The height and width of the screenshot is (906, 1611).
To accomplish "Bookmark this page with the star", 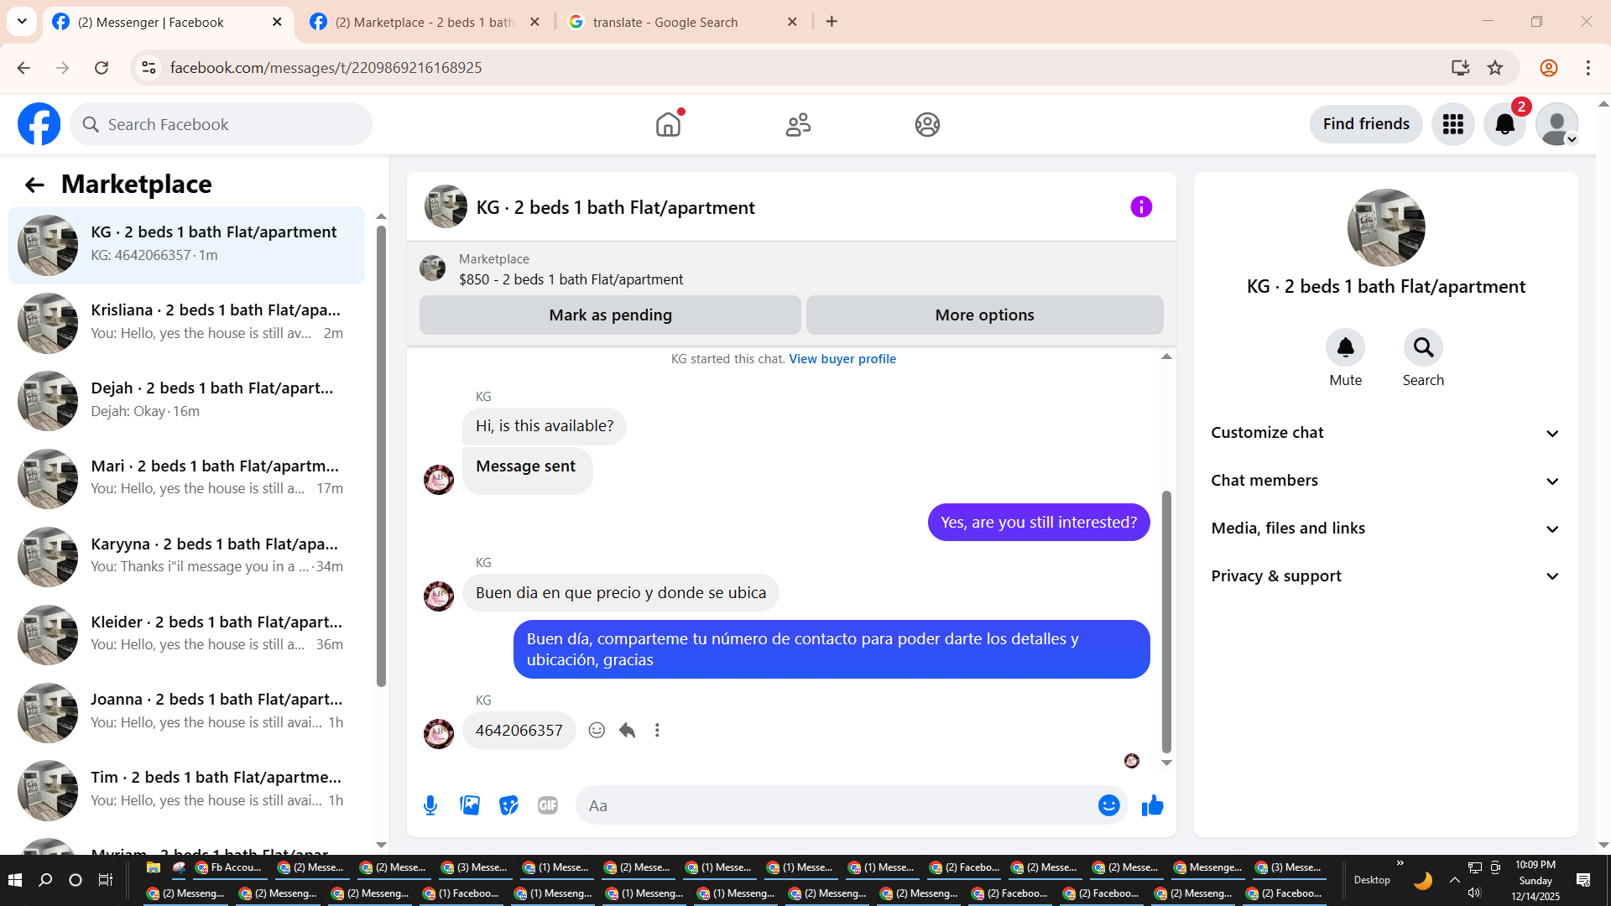I will (1495, 68).
